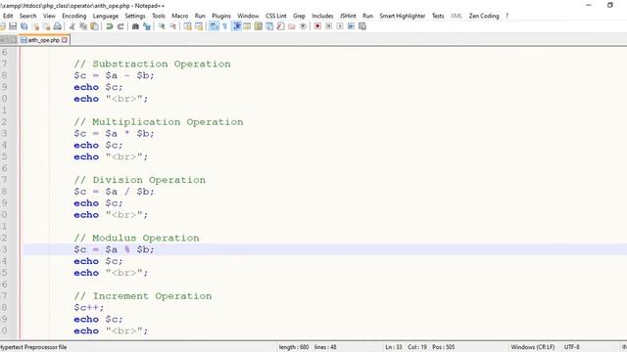Open the Function List toolbar icon
This screenshot has height=352, width=627.
281,26
